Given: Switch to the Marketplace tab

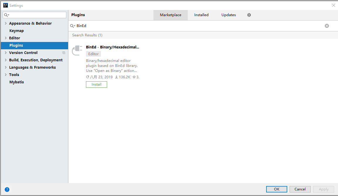Looking at the screenshot, I should [x=170, y=15].
